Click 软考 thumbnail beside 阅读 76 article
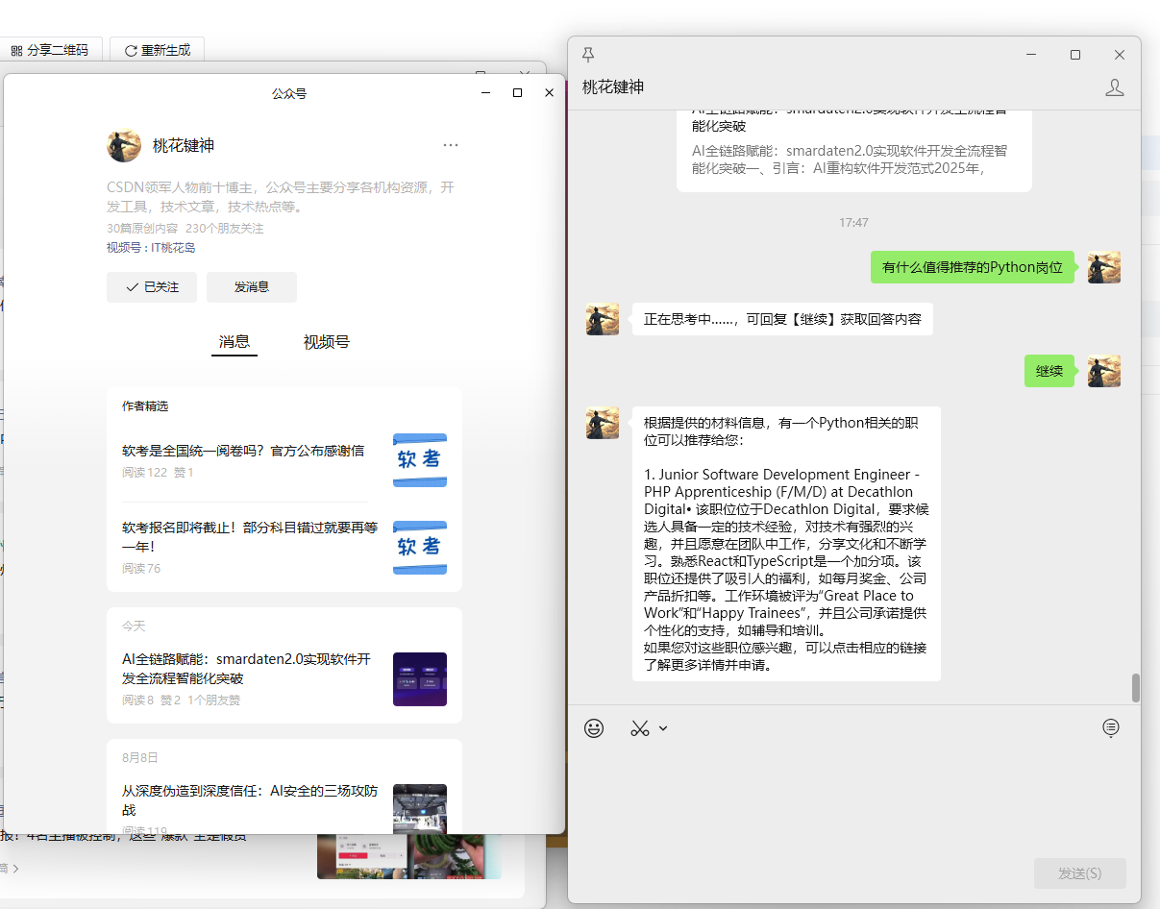 tap(420, 548)
